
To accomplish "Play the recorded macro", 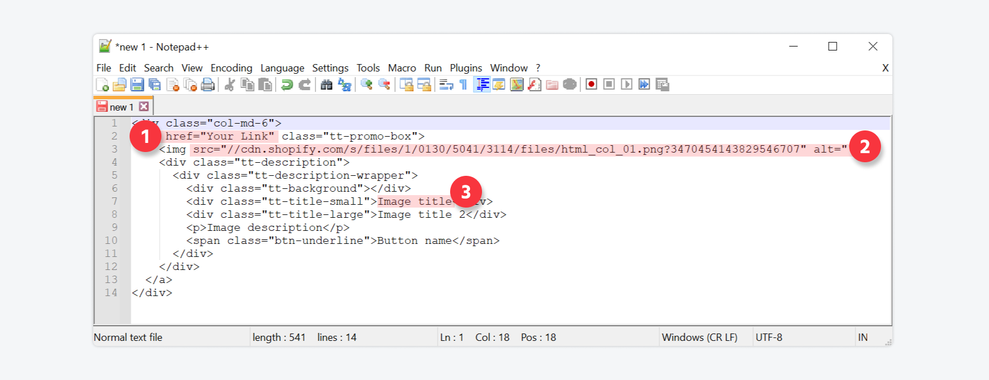I will (626, 85).
